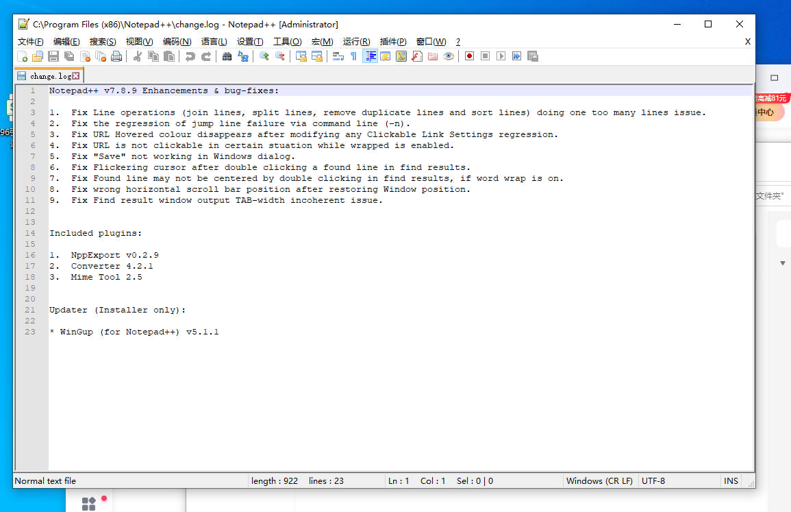Click the Undo arrow icon
791x512 pixels.
click(x=190, y=56)
